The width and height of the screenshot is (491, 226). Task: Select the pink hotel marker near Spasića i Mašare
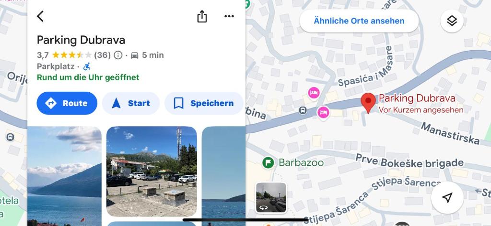[314, 93]
